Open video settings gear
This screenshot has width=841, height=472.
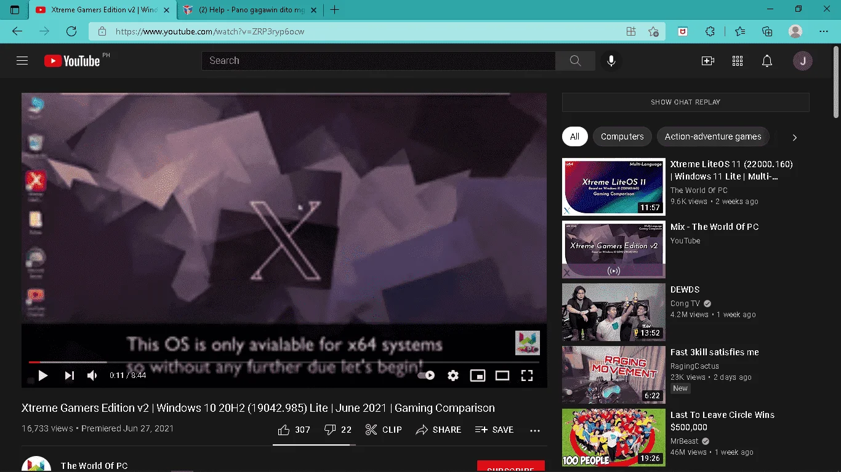click(453, 376)
